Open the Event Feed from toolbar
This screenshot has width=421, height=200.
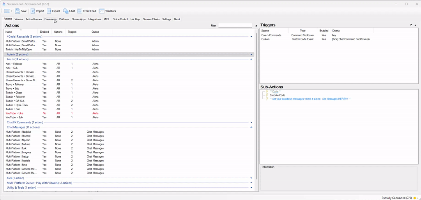(87, 11)
